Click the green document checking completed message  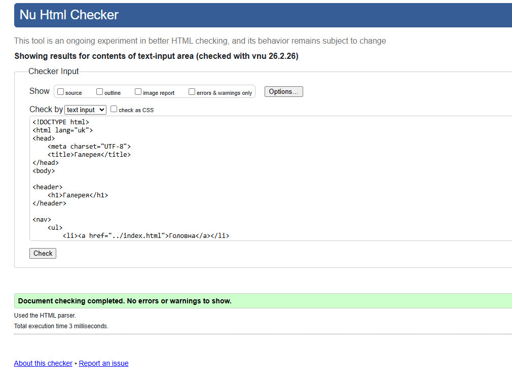[x=125, y=301]
